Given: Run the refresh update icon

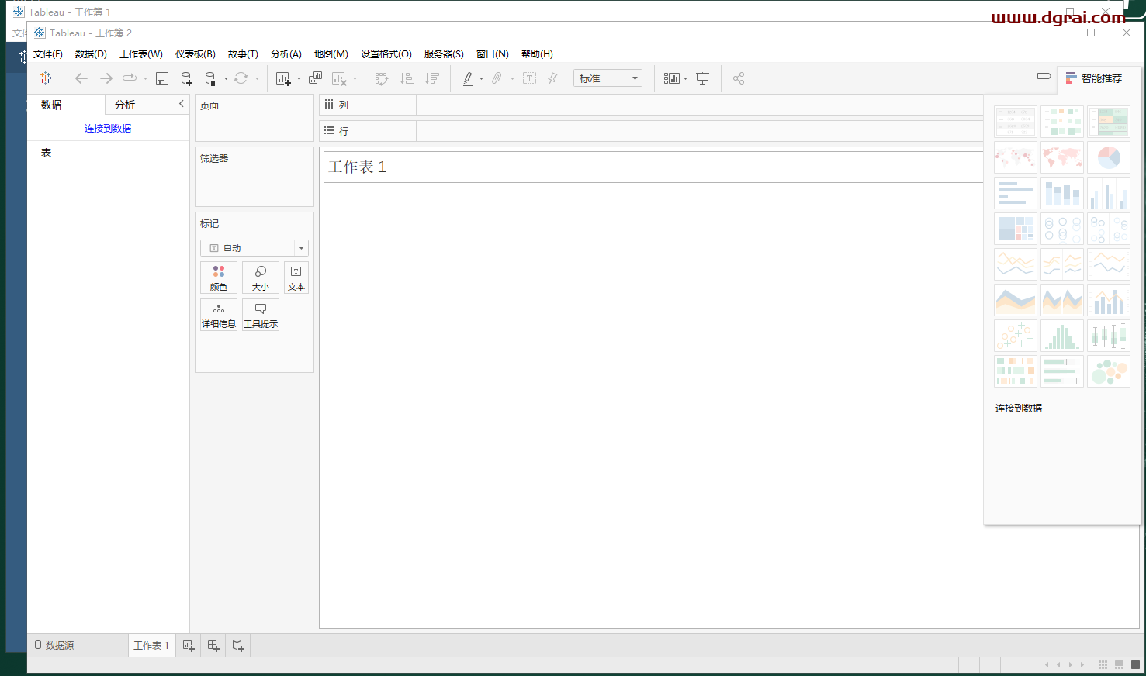Looking at the screenshot, I should [x=241, y=78].
